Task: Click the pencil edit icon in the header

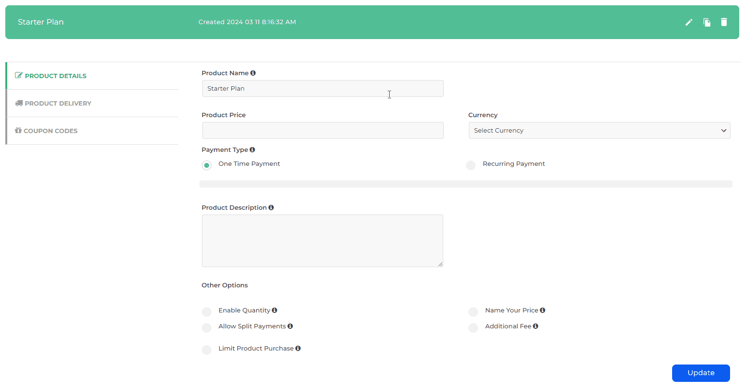Action: pyautogui.click(x=689, y=22)
